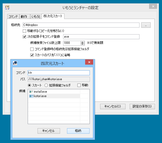Click the kotori.exe file icon
Screen dimensions: 162x143
pyautogui.click(x=31, y=96)
